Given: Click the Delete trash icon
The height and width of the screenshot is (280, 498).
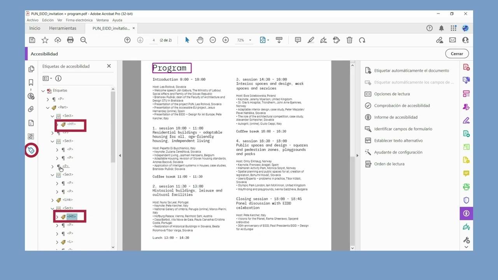Looking at the screenshot, I should point(349,40).
